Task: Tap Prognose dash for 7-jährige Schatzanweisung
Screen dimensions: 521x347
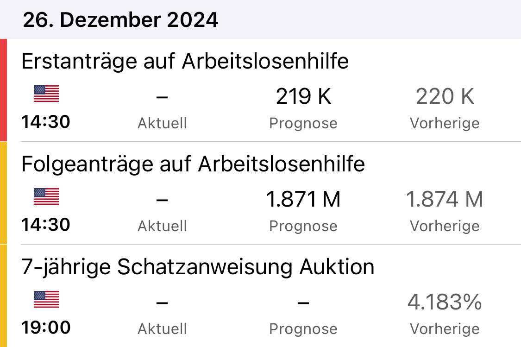Action: click(x=303, y=303)
